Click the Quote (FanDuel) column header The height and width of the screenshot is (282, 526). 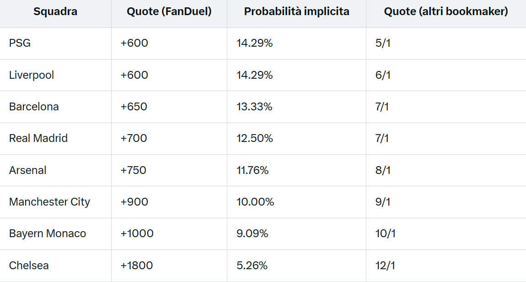click(x=169, y=12)
